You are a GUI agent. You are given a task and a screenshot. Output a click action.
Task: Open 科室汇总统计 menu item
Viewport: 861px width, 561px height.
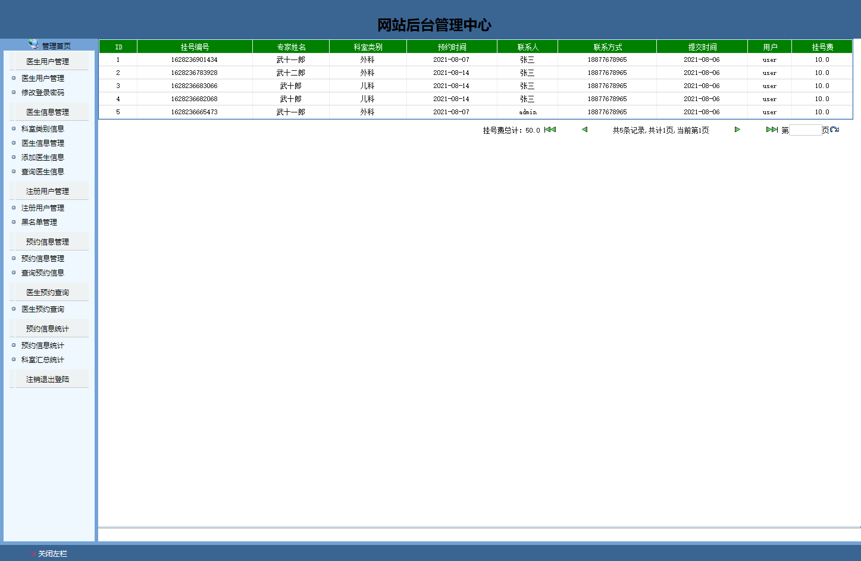click(x=43, y=359)
